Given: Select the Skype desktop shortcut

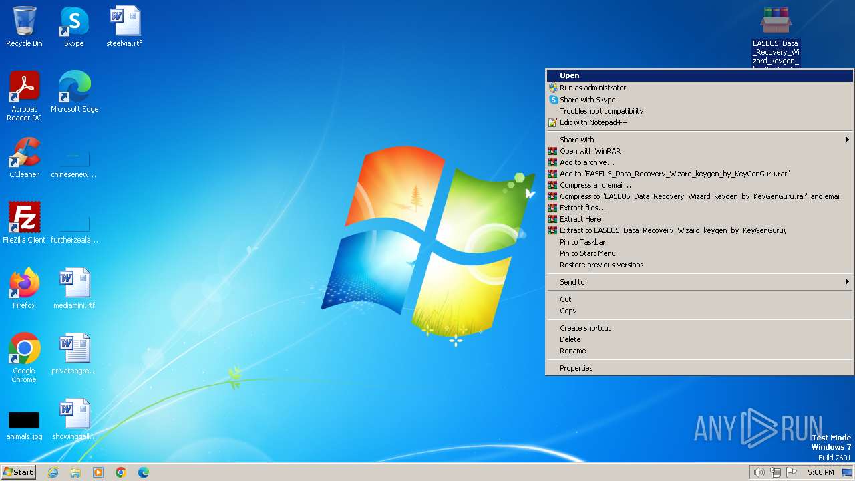Looking at the screenshot, I should [x=74, y=27].
